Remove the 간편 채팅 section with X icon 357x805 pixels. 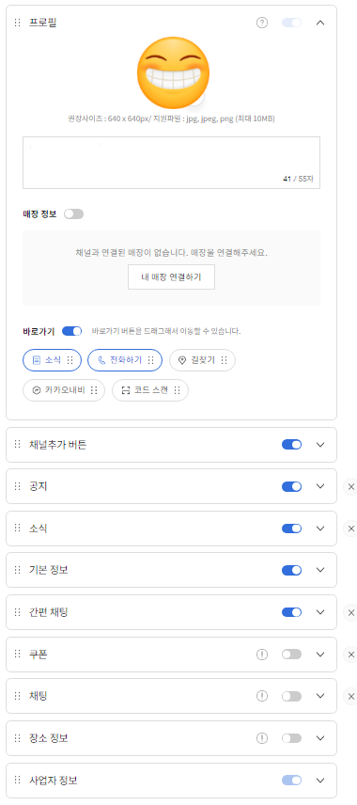[350, 612]
